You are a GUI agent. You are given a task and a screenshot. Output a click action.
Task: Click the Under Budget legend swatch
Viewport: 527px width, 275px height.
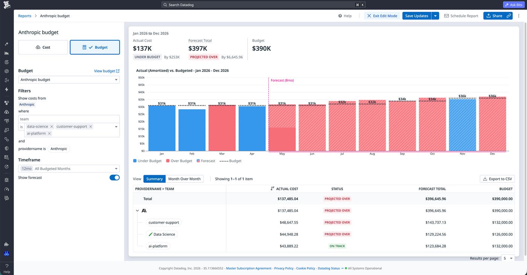click(135, 161)
